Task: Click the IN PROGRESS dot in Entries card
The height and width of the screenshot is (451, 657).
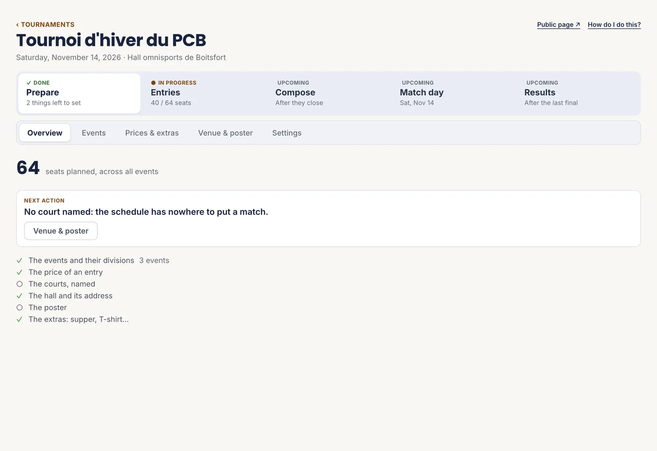Action: pos(153,83)
